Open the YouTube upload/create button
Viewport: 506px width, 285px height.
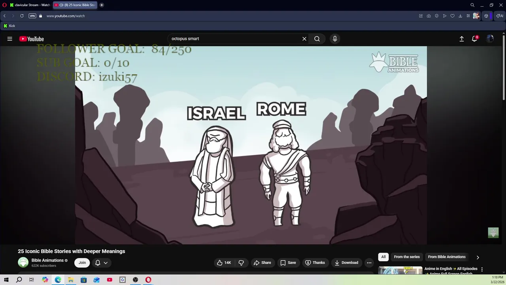tap(461, 39)
